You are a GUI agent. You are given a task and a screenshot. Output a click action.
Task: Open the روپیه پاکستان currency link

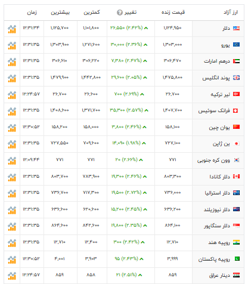coord(214,260)
